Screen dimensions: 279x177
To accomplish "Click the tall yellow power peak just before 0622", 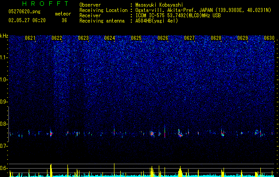I will pos(51,170).
